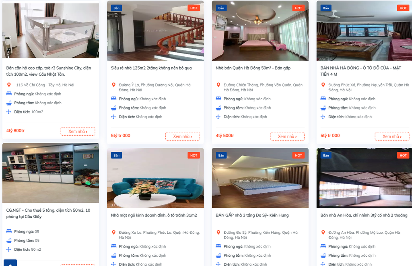Viewport: 412px width, 266px height.
Task: Open listing title Nhà bán Quận Hà Đông 50m²
Action: coord(253,68)
